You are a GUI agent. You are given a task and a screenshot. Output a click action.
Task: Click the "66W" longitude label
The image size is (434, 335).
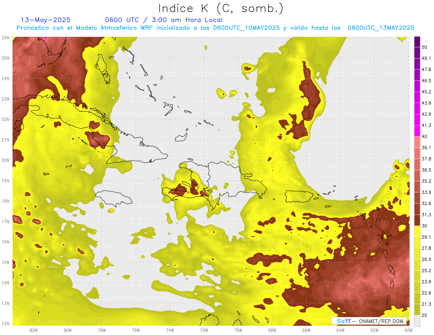pos(306,330)
